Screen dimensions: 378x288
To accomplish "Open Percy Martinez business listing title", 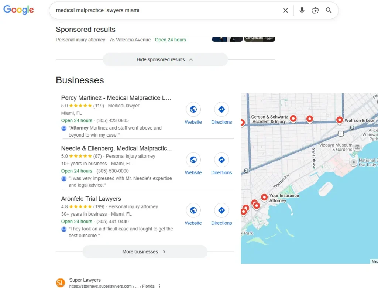I will point(116,98).
